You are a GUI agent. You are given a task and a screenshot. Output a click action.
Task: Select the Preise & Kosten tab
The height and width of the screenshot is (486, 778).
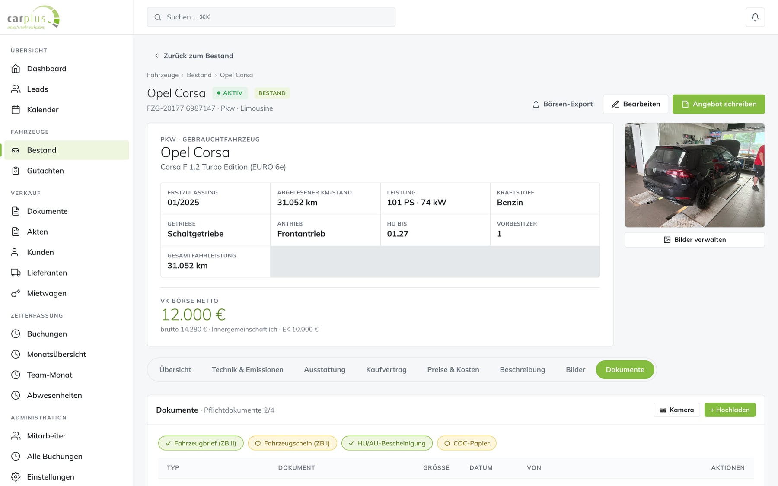pos(453,370)
